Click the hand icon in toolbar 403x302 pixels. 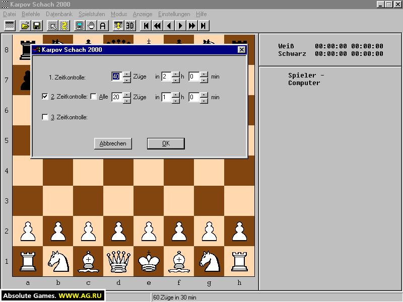click(x=91, y=26)
